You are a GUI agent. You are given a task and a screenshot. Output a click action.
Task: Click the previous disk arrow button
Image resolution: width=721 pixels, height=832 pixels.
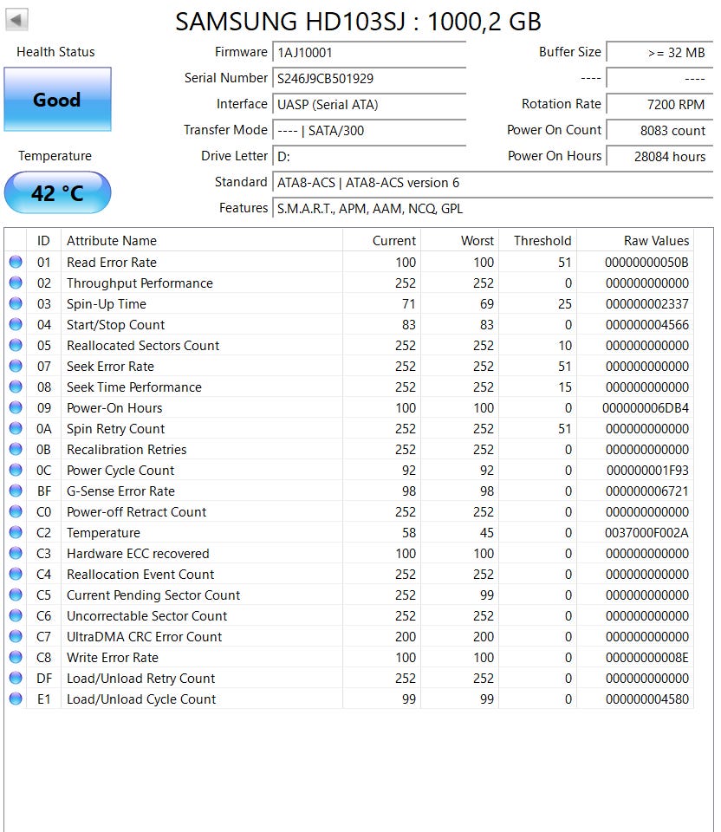click(x=16, y=20)
